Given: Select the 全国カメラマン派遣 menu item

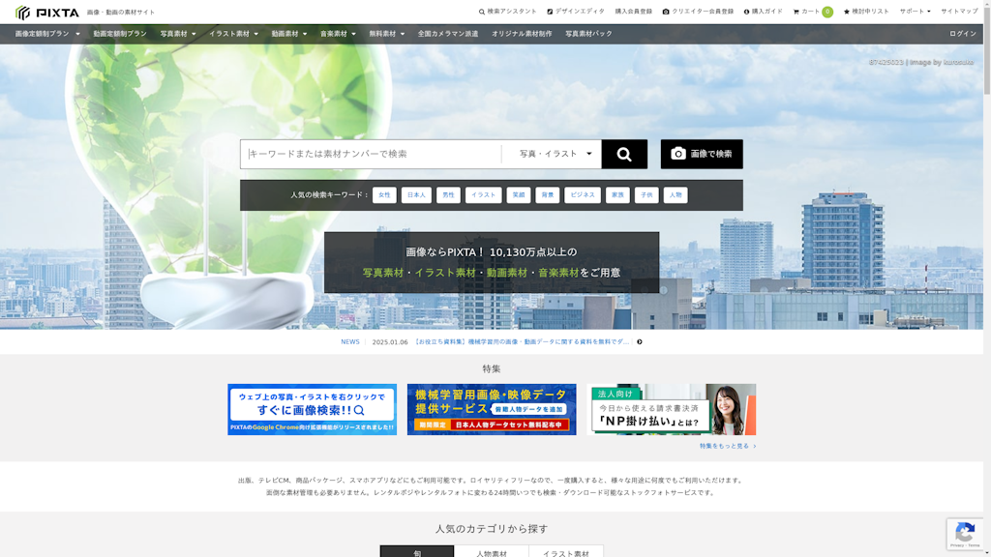Looking at the screenshot, I should pos(448,34).
